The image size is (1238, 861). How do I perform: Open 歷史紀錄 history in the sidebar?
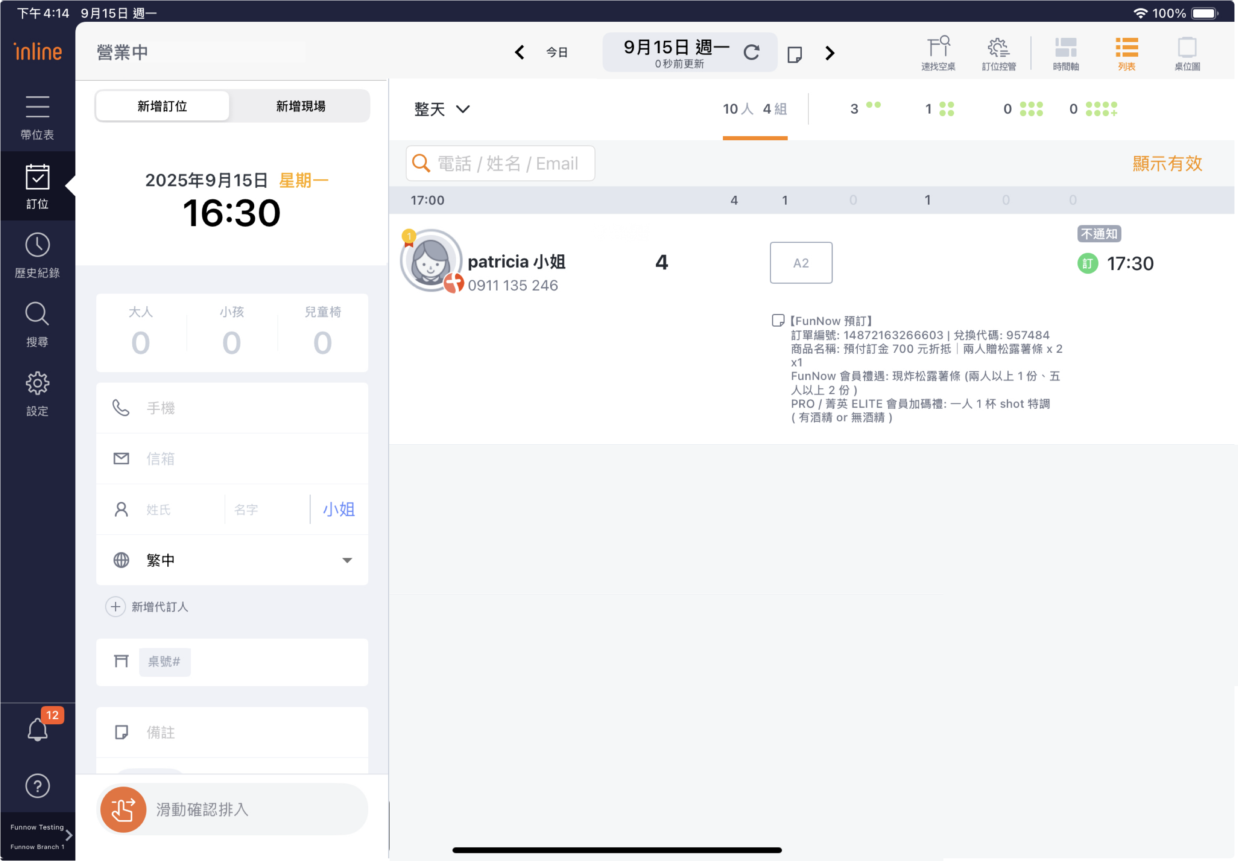(x=37, y=256)
